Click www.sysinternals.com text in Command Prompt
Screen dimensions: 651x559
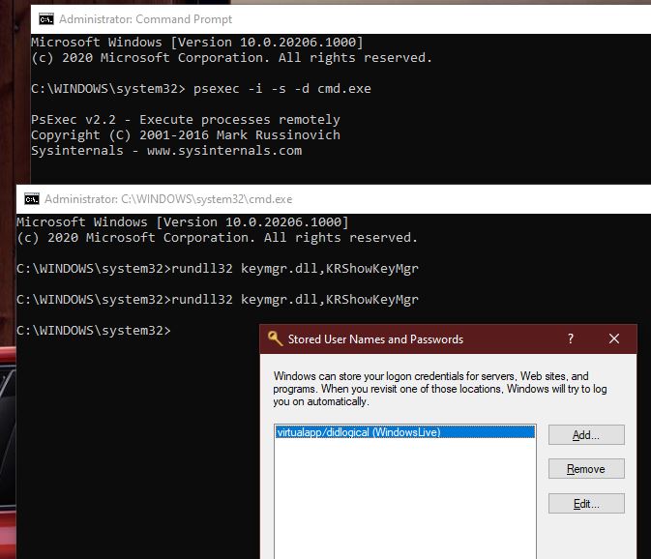[224, 150]
